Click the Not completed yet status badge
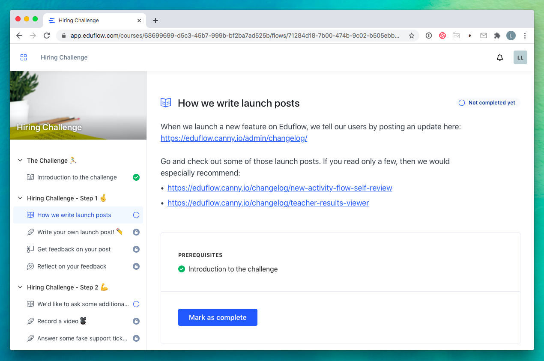 pyautogui.click(x=487, y=103)
